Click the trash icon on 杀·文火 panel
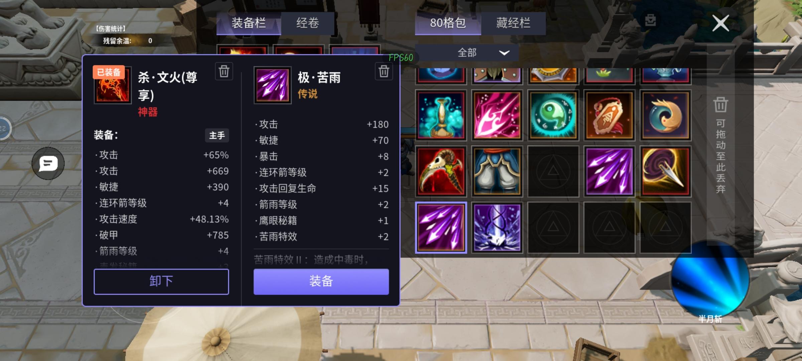 pos(224,71)
